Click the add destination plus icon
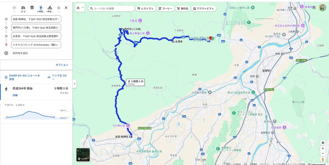 (x=6, y=53)
